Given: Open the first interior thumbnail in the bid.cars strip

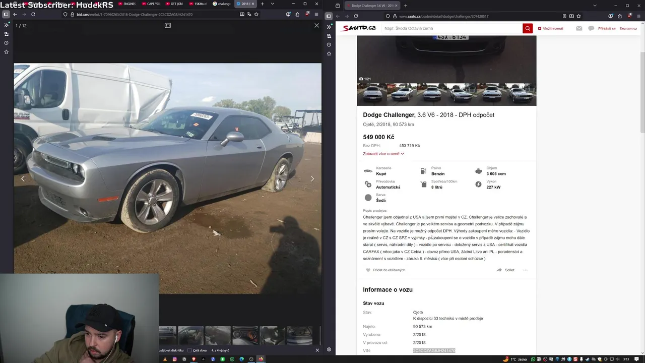Looking at the screenshot, I should 190,335.
